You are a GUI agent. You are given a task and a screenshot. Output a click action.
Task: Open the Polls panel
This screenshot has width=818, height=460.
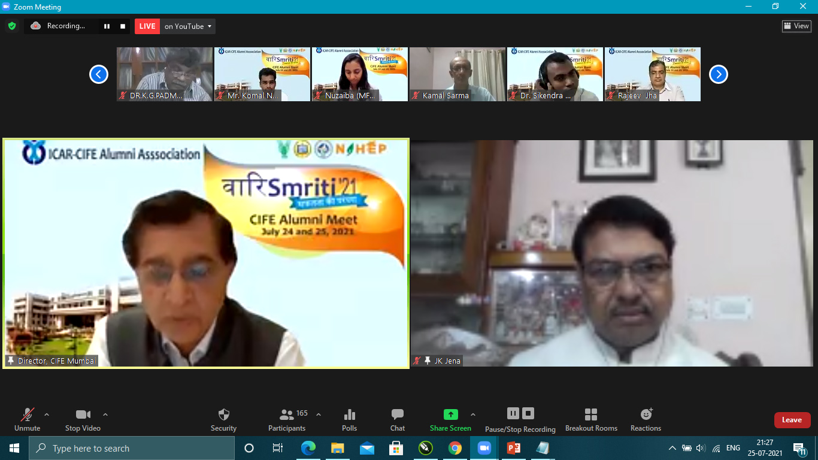[349, 419]
